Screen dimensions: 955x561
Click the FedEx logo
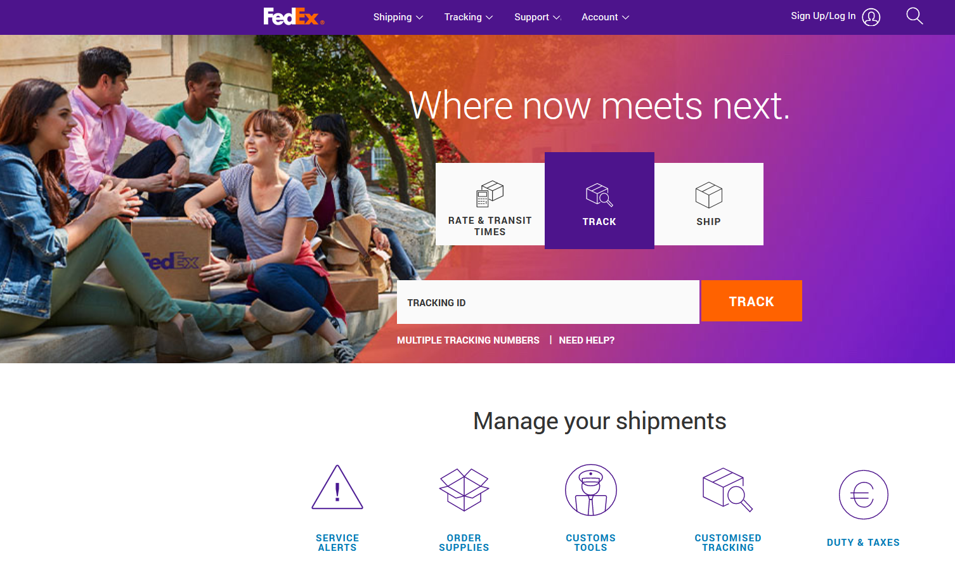point(294,16)
